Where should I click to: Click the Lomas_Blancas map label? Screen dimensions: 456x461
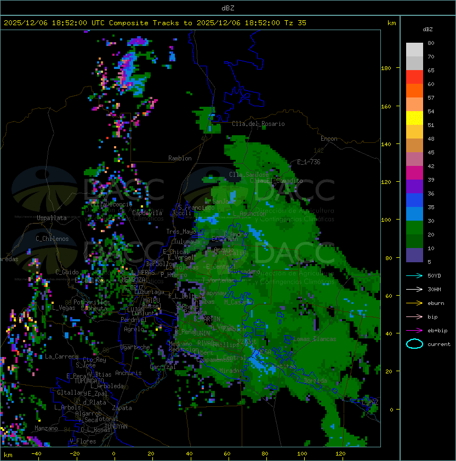pos(315,339)
